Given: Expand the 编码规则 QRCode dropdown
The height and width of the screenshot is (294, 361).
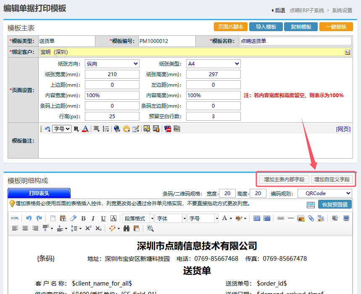Looking at the screenshot, I should 324,193.
